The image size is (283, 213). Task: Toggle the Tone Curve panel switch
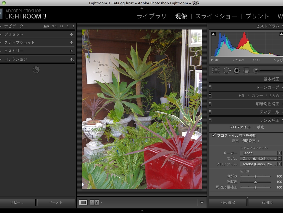coord(210,87)
